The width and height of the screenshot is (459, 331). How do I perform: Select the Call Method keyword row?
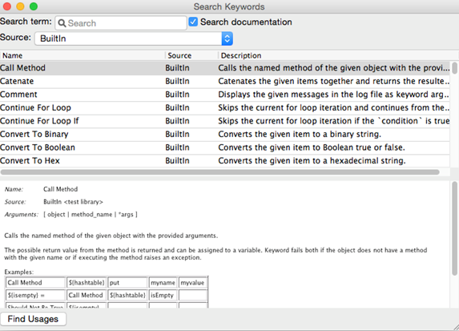pos(225,68)
